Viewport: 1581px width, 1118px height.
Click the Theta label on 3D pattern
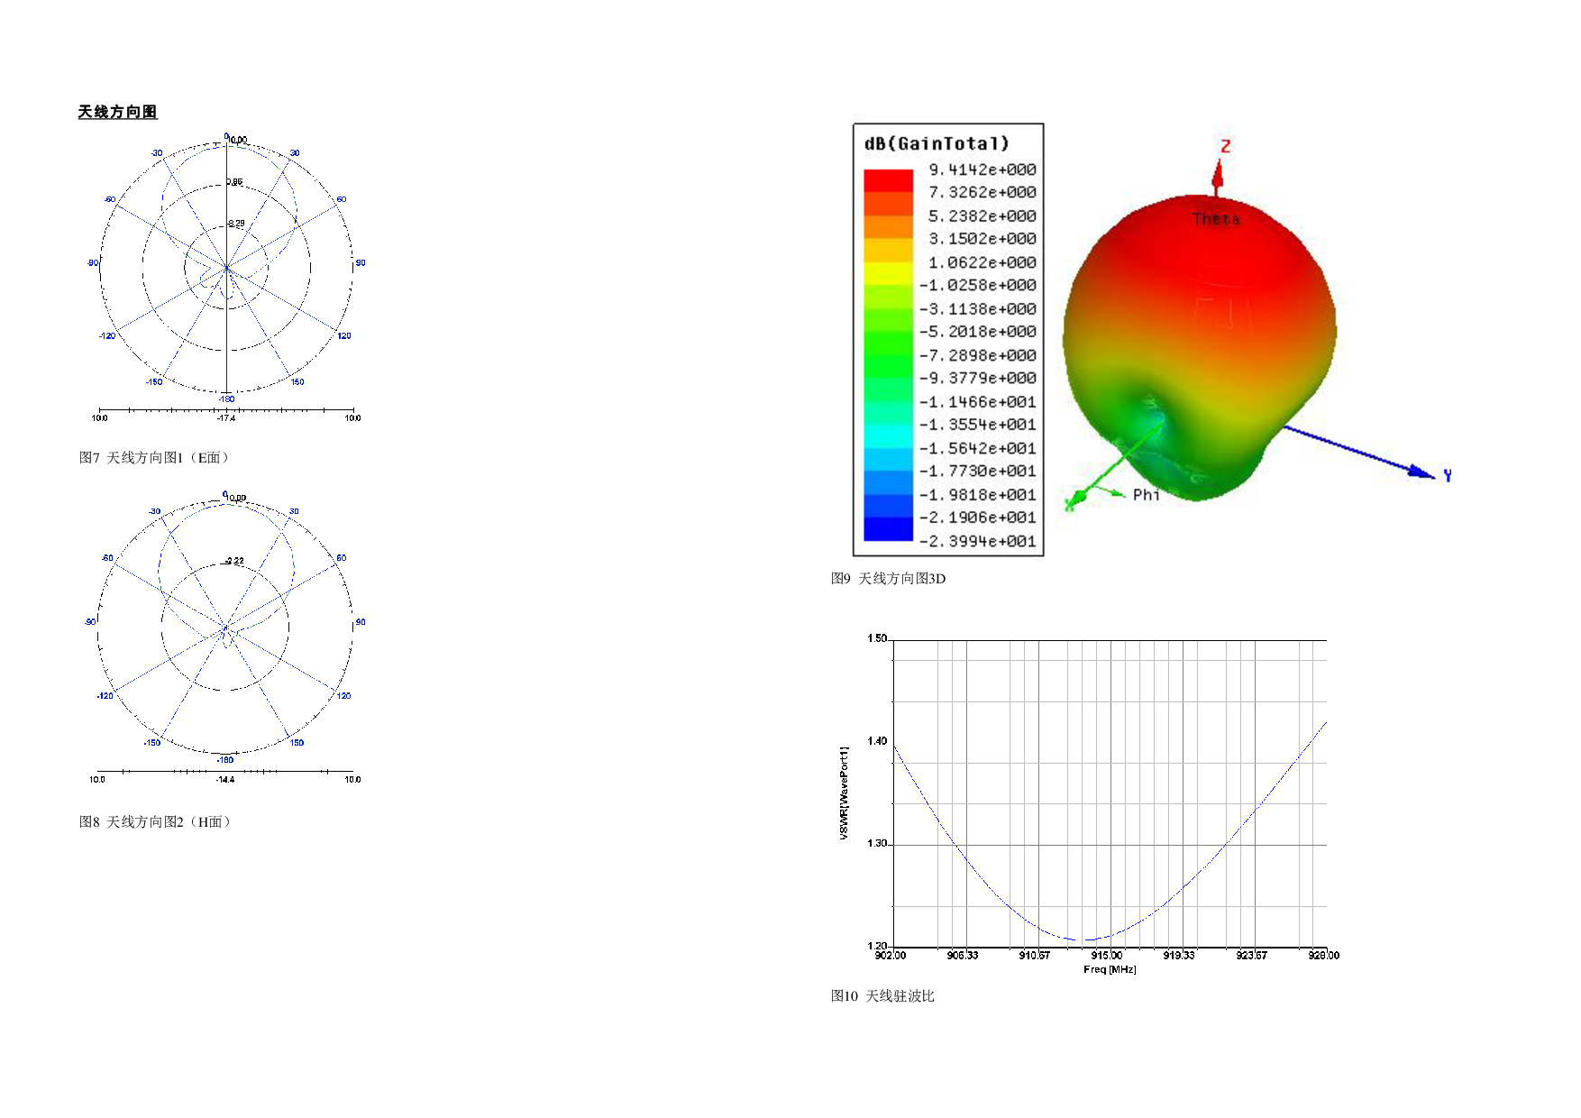[1216, 218]
